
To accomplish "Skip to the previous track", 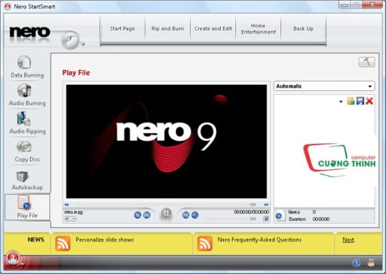I will click(147, 215).
